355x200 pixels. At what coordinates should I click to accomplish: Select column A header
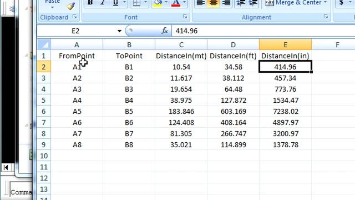pyautogui.click(x=77, y=44)
